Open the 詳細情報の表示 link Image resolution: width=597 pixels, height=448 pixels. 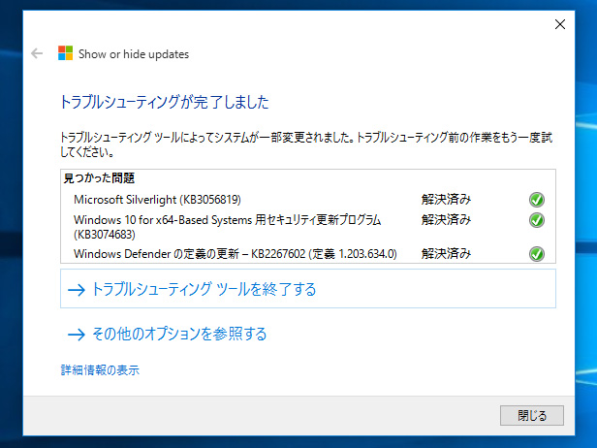tap(101, 369)
